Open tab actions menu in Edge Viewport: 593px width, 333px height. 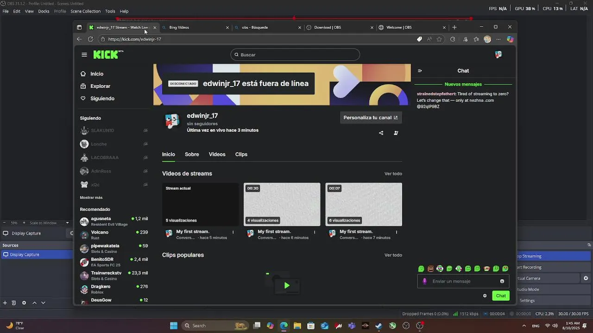tap(79, 27)
